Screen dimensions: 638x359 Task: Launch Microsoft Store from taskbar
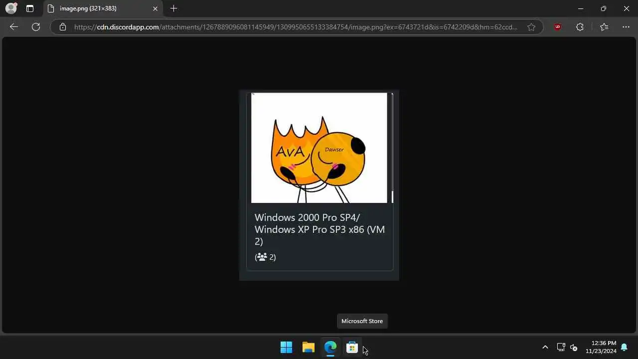[x=352, y=347]
